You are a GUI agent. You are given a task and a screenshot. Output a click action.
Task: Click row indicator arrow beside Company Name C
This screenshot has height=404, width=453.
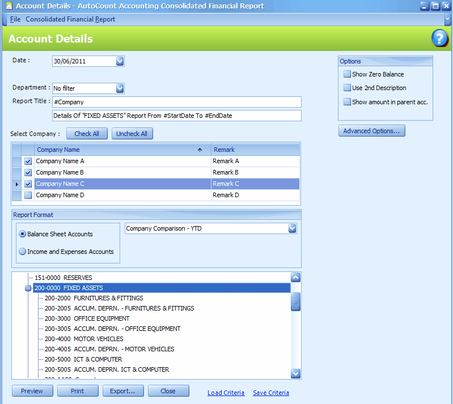(x=17, y=184)
